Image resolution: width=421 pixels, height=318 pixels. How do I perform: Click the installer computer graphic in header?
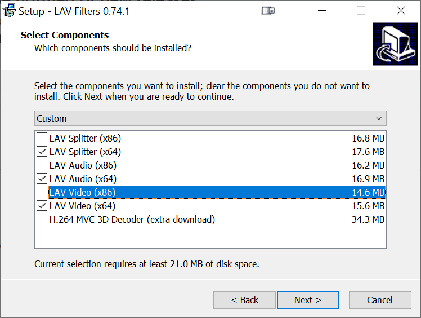(395, 44)
